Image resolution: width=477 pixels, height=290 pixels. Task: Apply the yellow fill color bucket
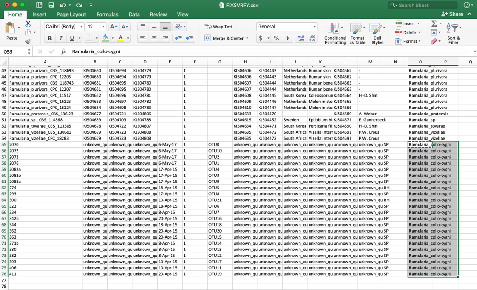click(x=105, y=38)
